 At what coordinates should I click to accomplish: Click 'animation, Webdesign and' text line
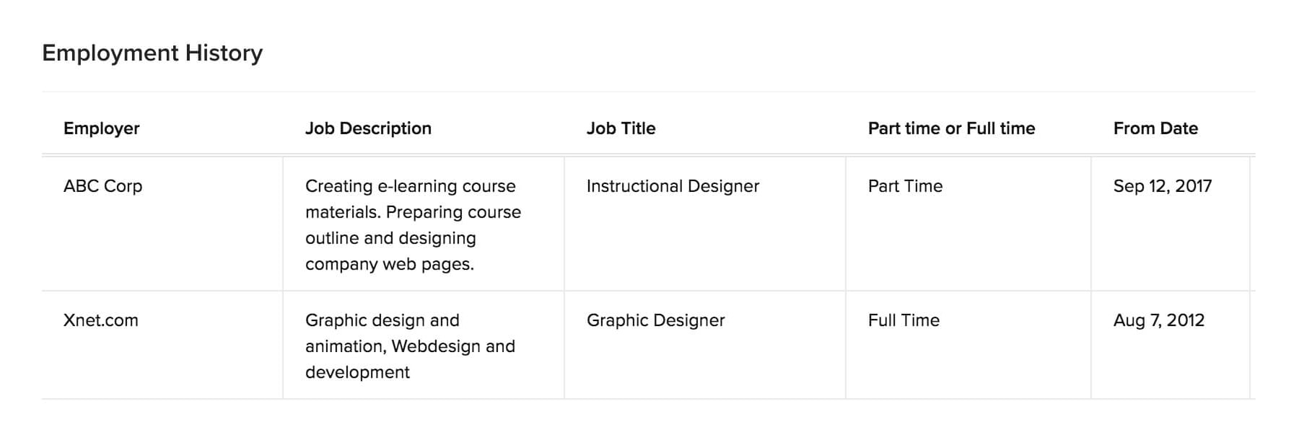410,346
